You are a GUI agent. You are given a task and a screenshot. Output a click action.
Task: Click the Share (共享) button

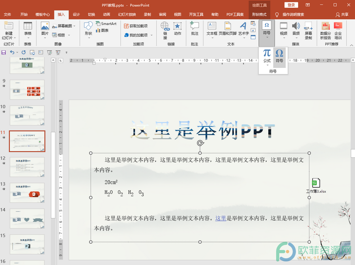coord(342,15)
